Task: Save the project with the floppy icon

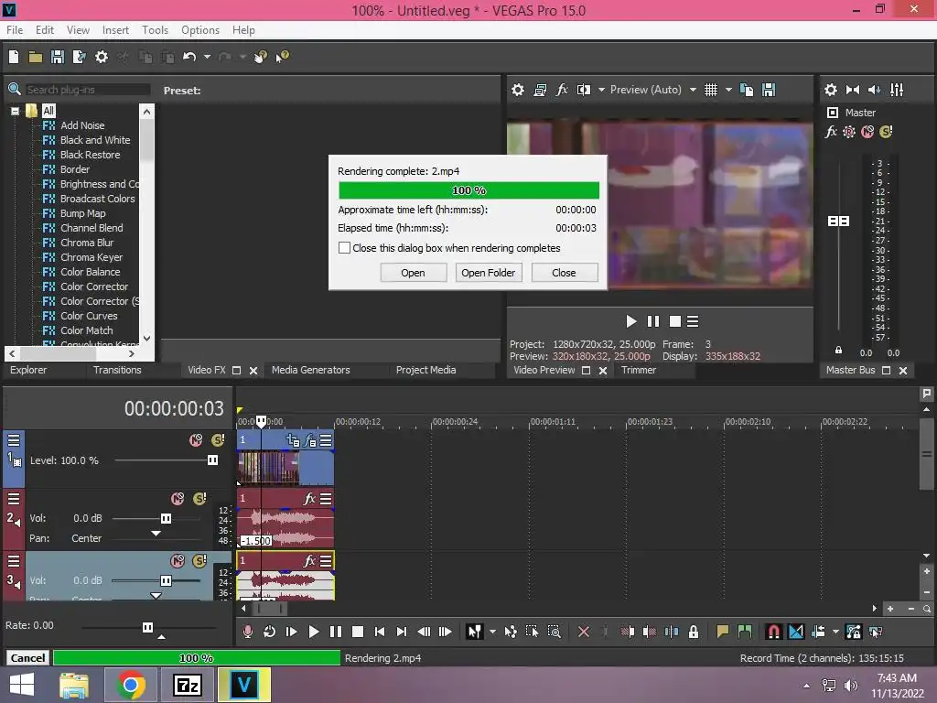Action: click(x=58, y=57)
